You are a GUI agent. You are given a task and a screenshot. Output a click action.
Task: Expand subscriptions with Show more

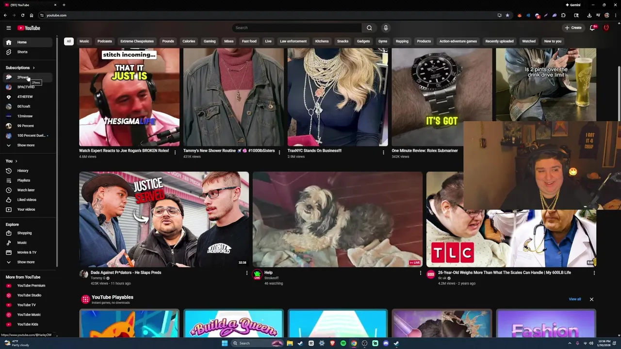(28, 145)
